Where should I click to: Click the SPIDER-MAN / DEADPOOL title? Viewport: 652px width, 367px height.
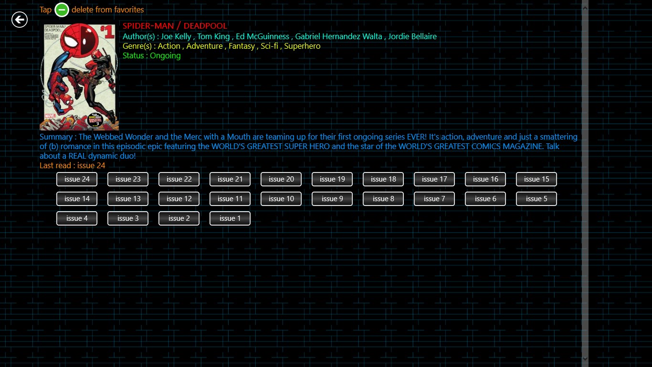(175, 26)
